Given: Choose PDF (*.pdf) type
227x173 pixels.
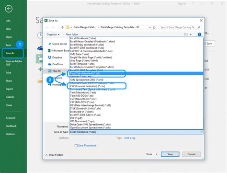Looking at the screenshot, I should [x=136, y=118].
